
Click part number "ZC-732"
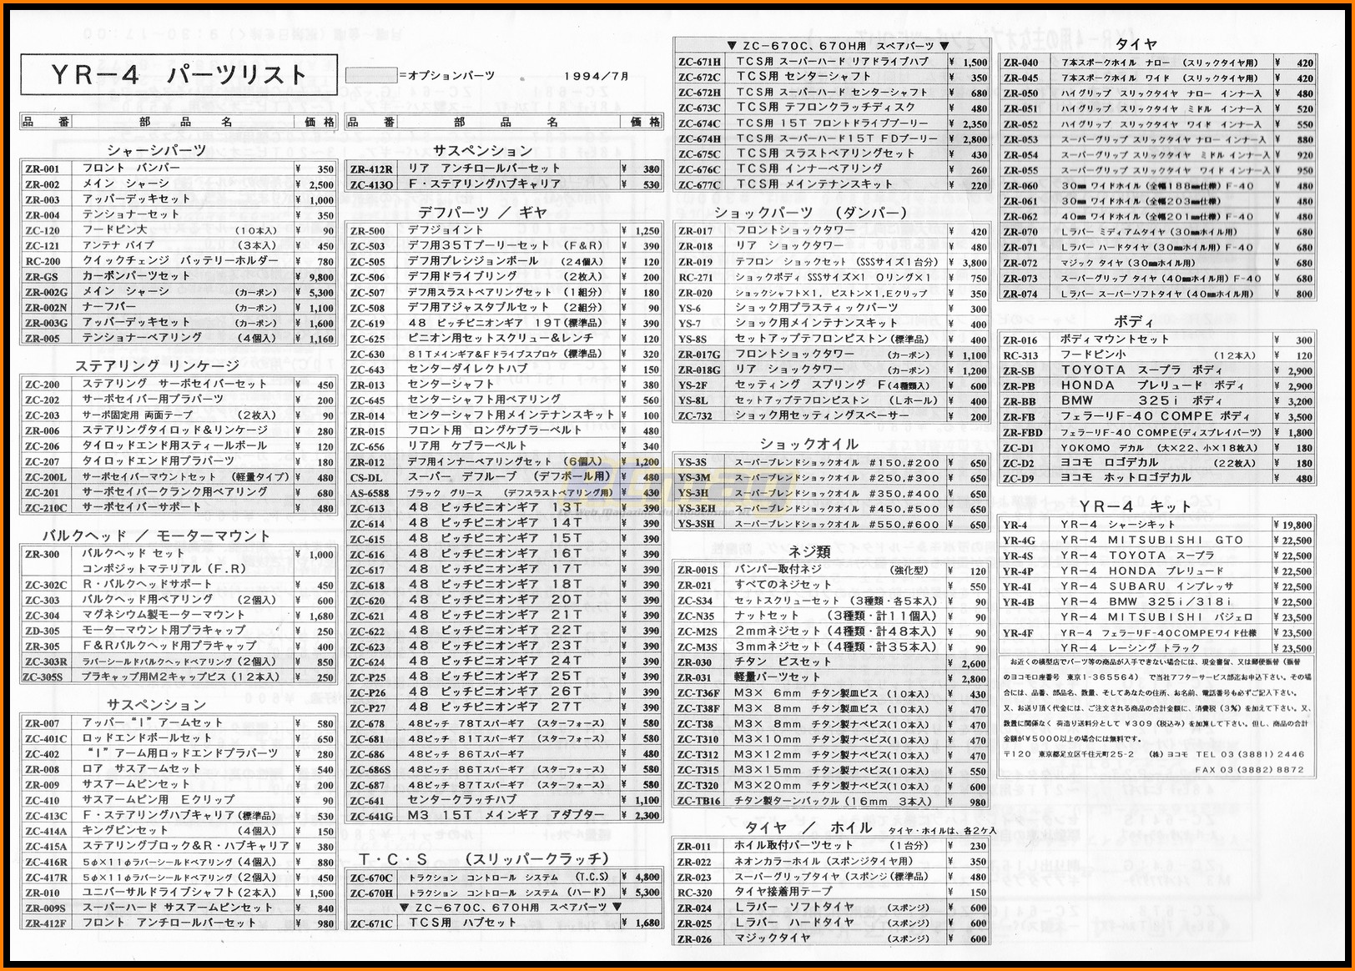(x=696, y=416)
